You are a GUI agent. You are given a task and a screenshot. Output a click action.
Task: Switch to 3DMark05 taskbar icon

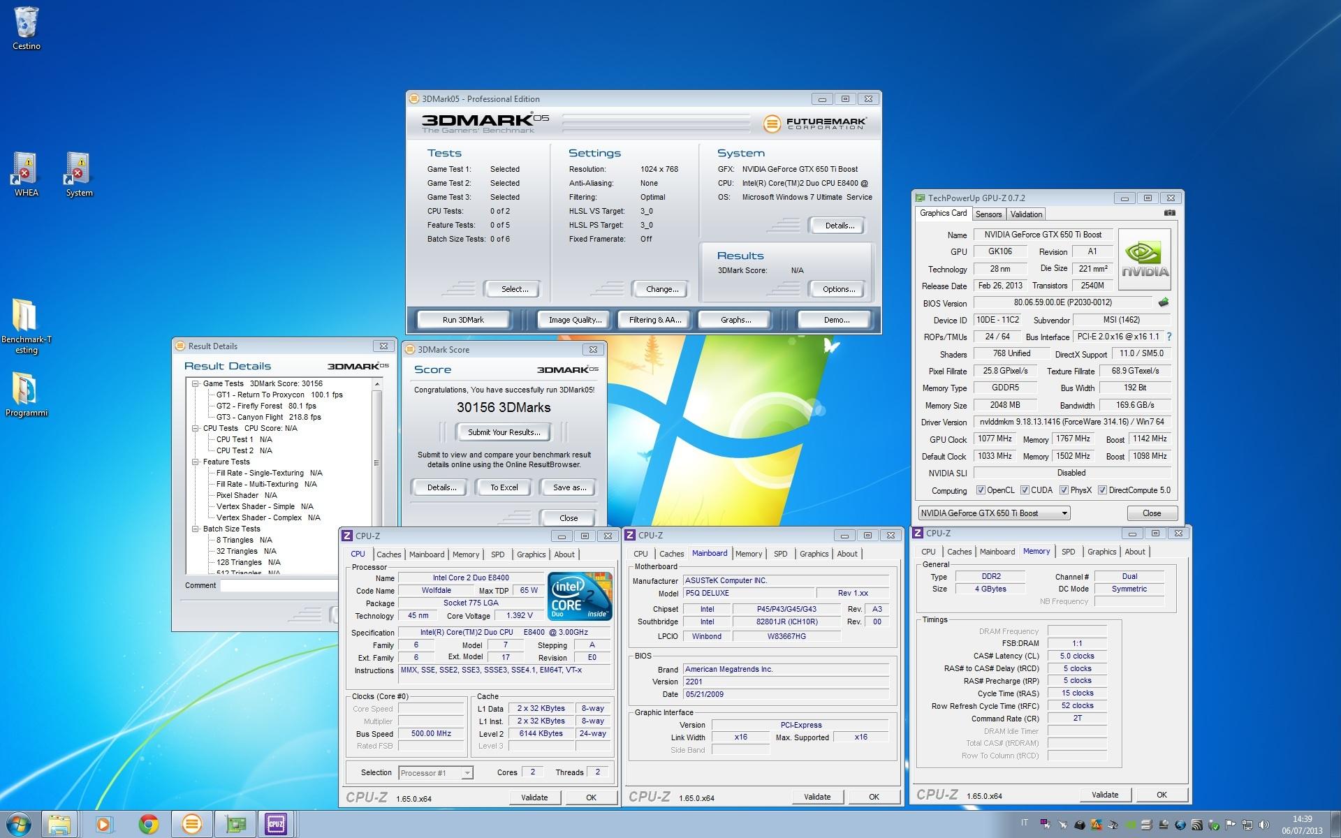pos(191,825)
